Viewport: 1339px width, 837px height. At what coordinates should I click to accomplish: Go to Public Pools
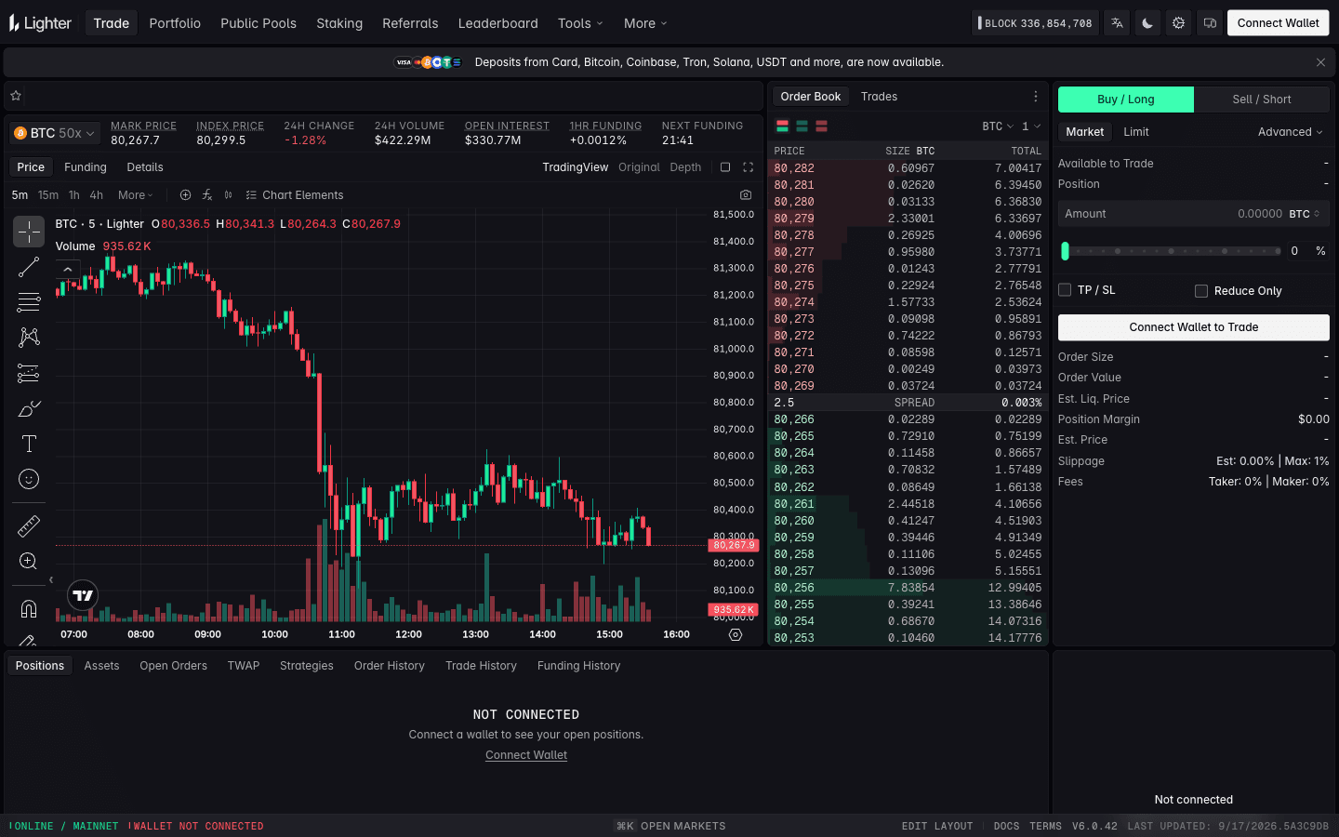coord(259,23)
